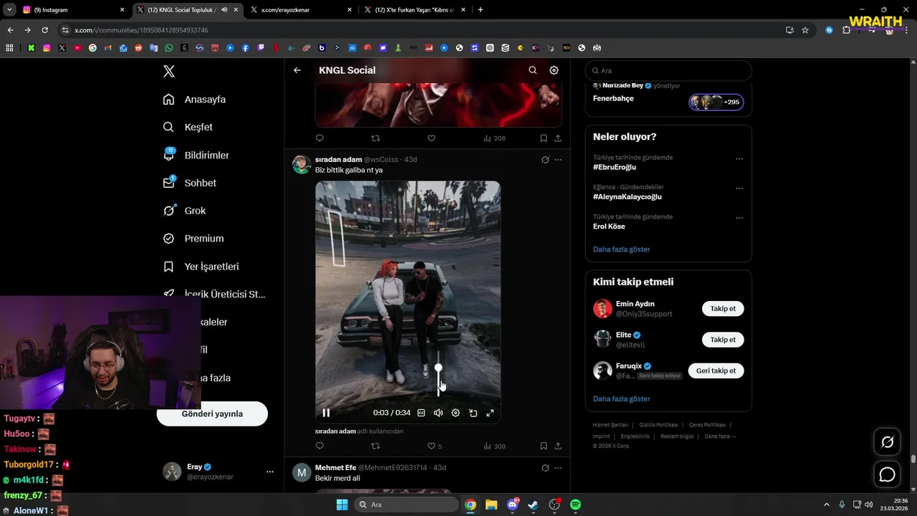Open KNGL Social community settings gear
The height and width of the screenshot is (516, 917).
pos(554,70)
